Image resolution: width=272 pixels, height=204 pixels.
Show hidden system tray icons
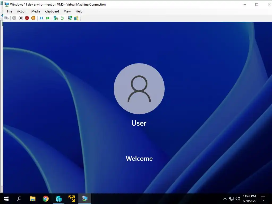click(225, 199)
